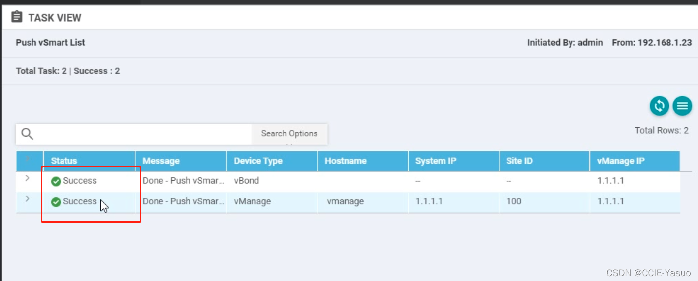Sort by the System IP column header

pos(436,161)
